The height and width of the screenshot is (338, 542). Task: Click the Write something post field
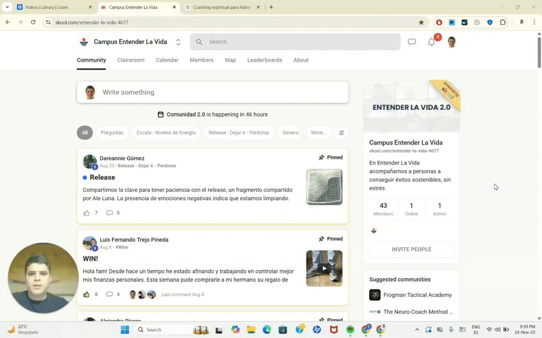click(213, 92)
